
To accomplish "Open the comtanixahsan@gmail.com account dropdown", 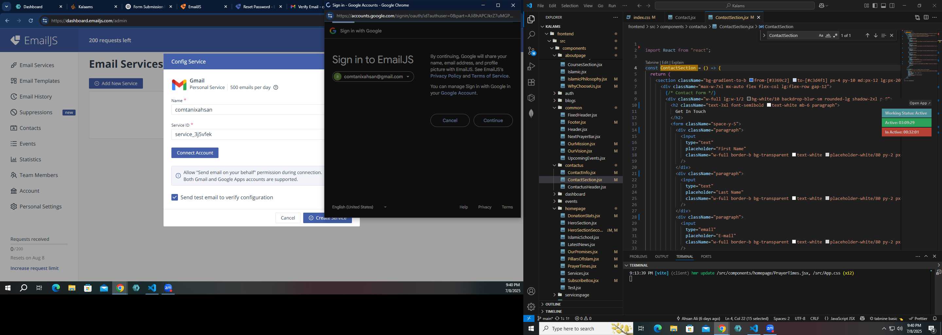I will 373,77.
